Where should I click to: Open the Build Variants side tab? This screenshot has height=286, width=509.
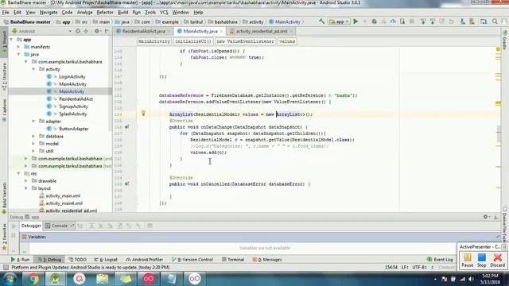tap(4, 198)
